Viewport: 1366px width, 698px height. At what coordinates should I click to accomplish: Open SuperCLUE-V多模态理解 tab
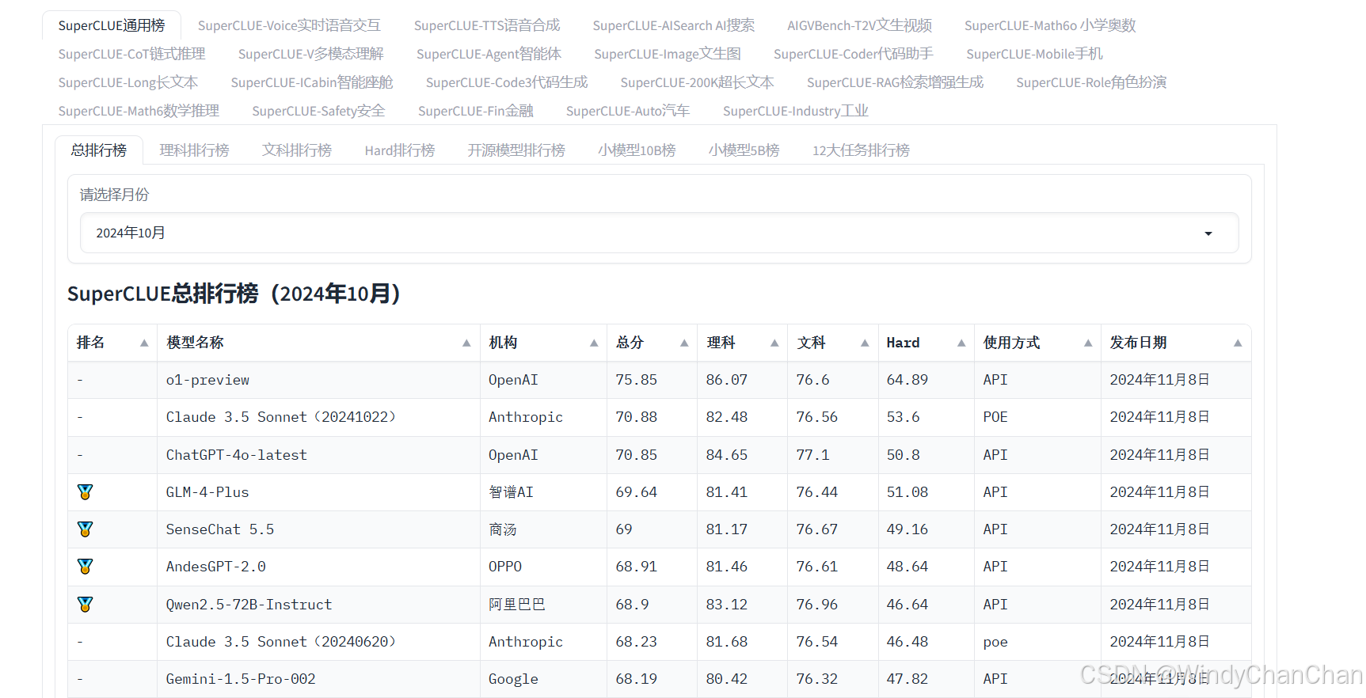[310, 54]
